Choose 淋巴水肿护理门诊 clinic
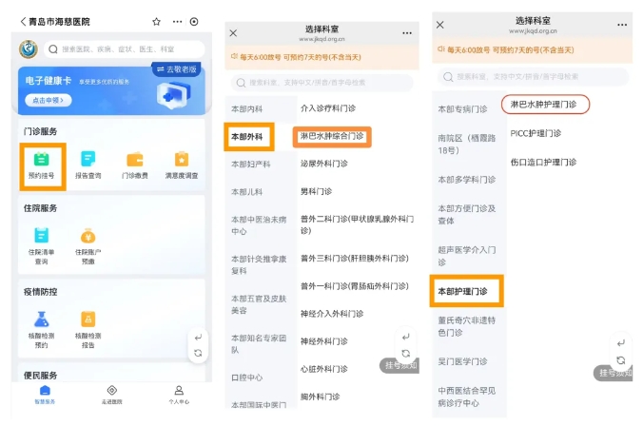This screenshot has height=426, width=643. pyautogui.click(x=544, y=104)
